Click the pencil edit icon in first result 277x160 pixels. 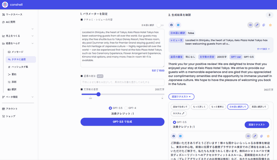pyautogui.click(x=257, y=25)
